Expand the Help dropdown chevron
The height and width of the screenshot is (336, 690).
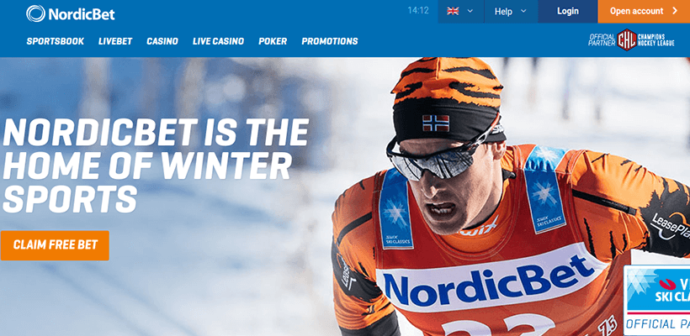click(523, 11)
